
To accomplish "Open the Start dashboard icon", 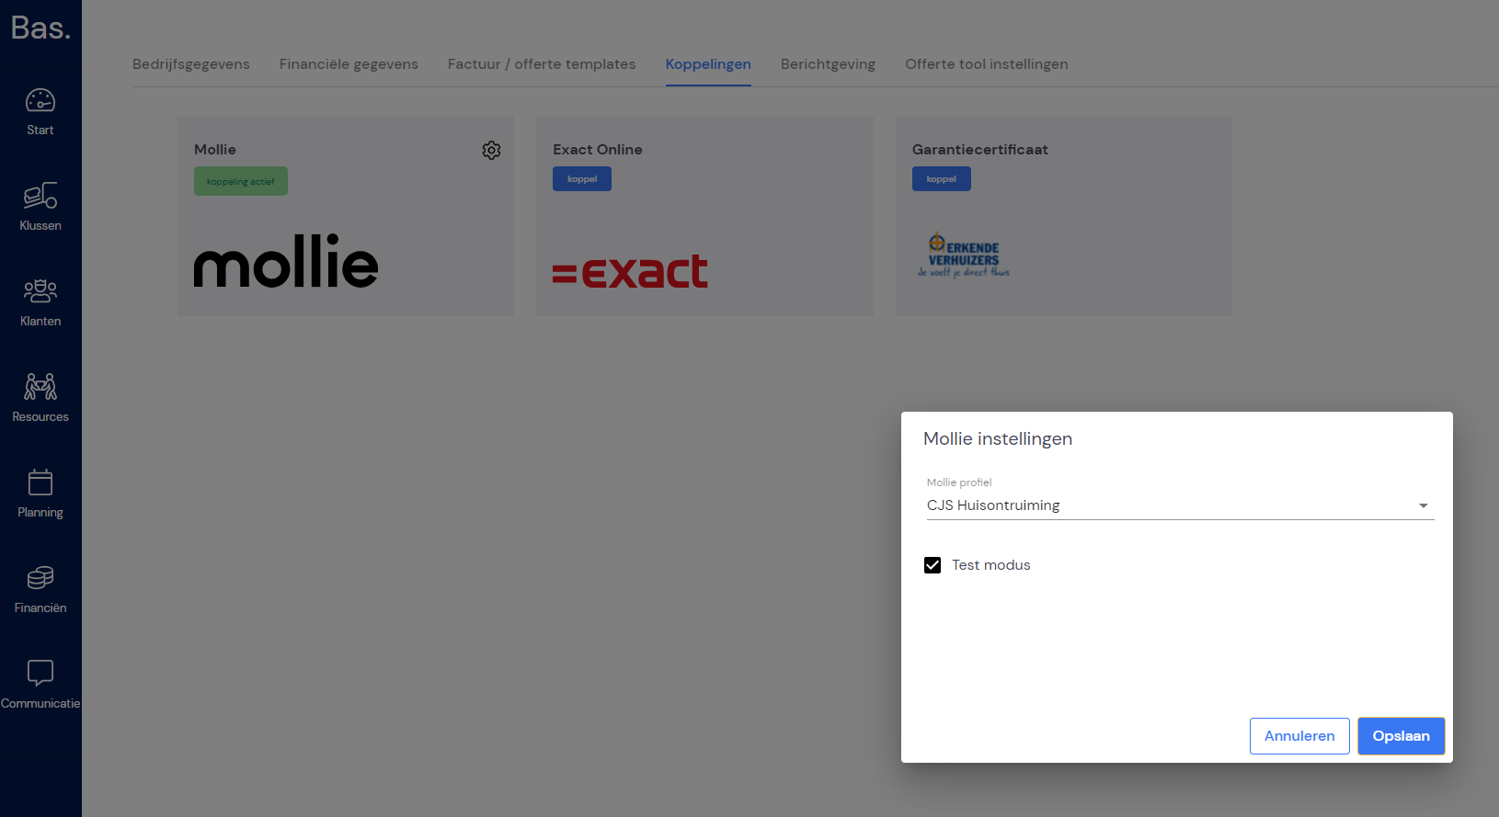I will tap(40, 100).
